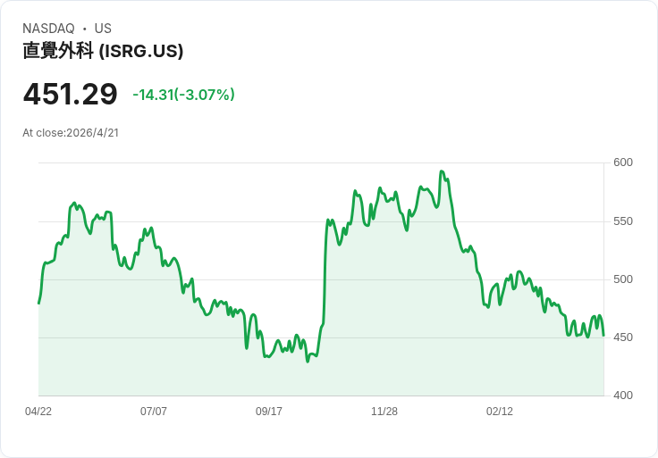Click the 11/28 date axis label
The image size is (658, 458).
(x=384, y=412)
